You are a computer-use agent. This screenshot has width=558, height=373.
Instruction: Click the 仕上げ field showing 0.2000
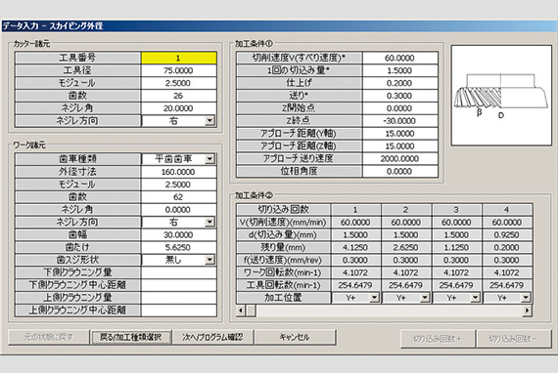400,83
